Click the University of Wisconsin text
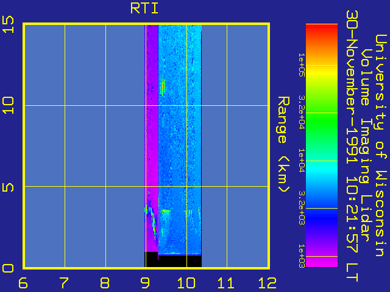The image size is (390, 292). point(381,145)
